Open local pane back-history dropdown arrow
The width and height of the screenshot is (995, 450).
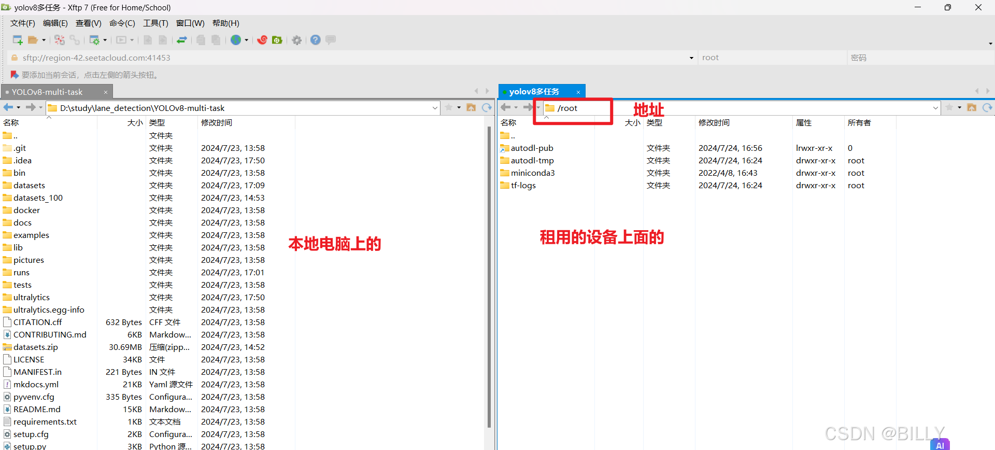(19, 108)
